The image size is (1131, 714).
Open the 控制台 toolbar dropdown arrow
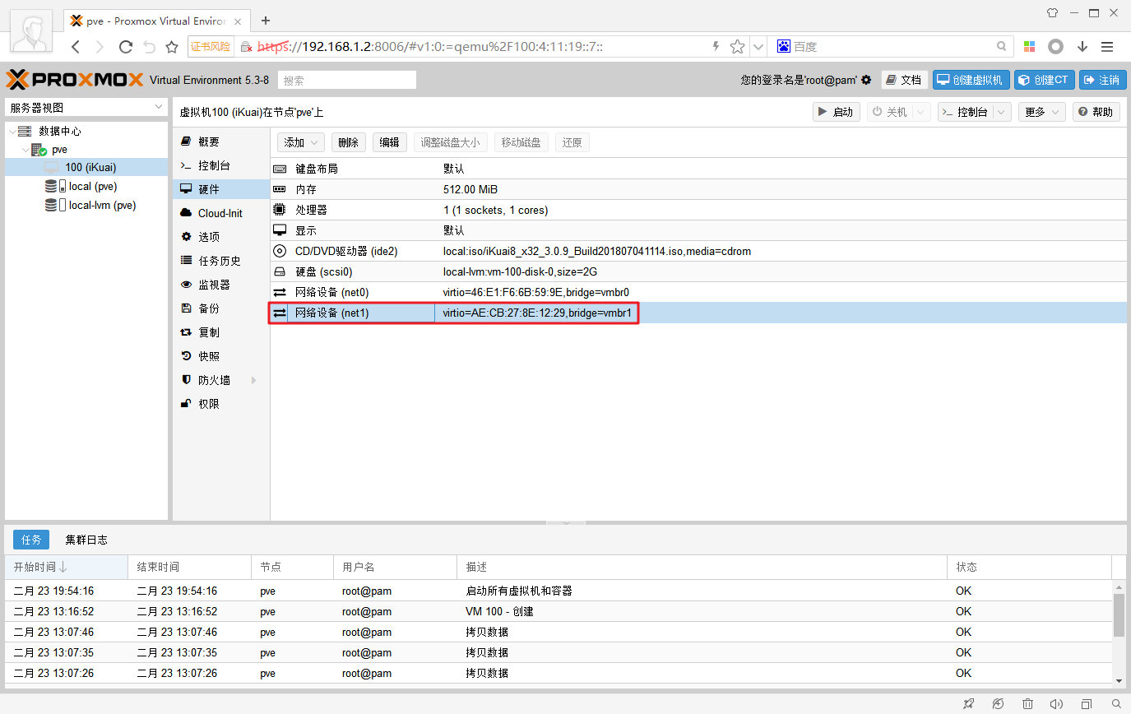pos(1002,112)
